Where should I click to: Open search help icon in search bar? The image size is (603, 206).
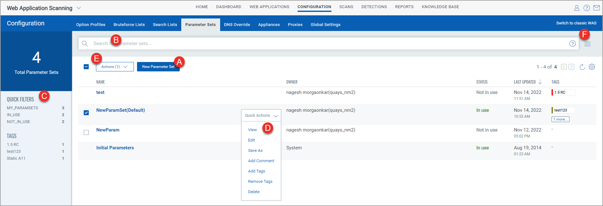click(573, 44)
